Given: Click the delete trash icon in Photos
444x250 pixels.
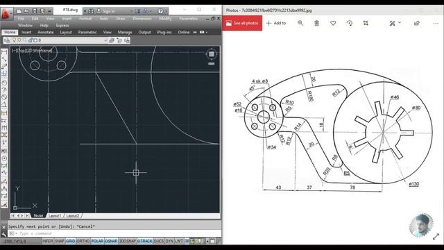Looking at the screenshot, I should [x=316, y=23].
